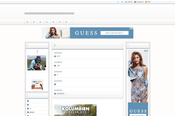Screen dimensions: 175x116
Task: Click the list icon in recent posts header
Action: [55, 45]
